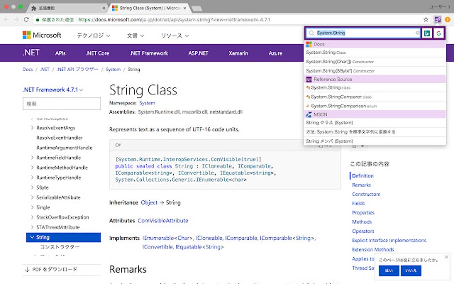Screen dimensions: 454x284
Task: Open ASP.NET in the nav bar
Action: click(199, 53)
